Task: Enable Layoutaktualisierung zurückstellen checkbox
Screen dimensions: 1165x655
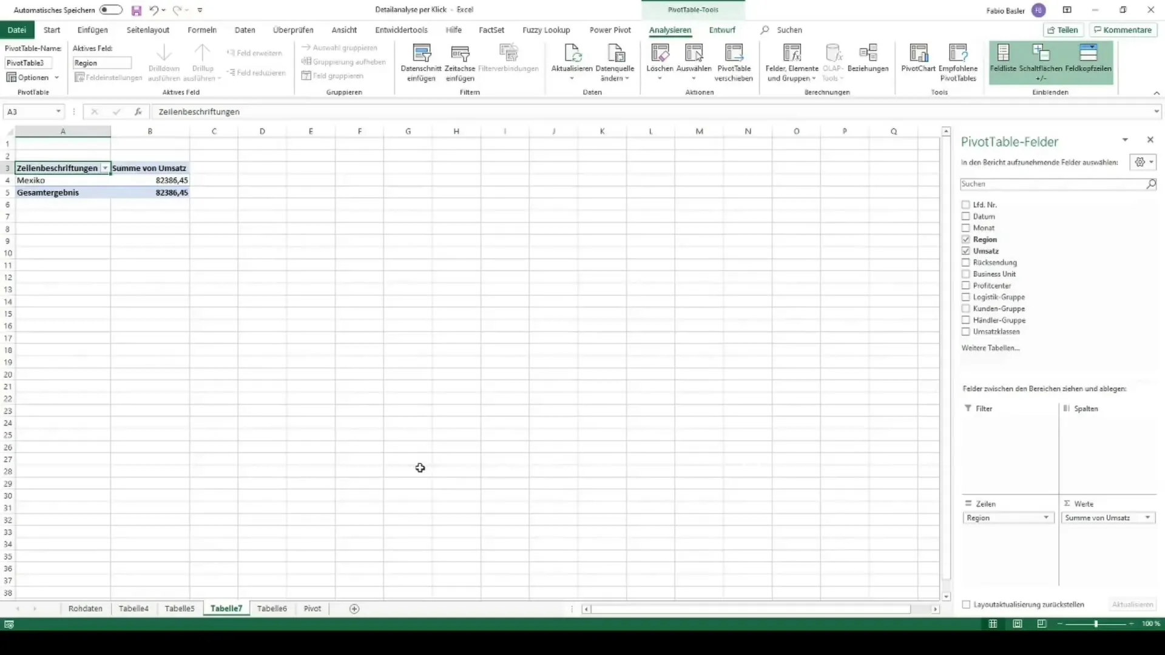Action: (966, 605)
